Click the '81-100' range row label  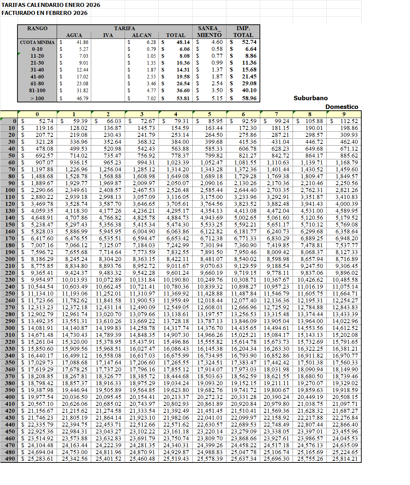point(37,90)
